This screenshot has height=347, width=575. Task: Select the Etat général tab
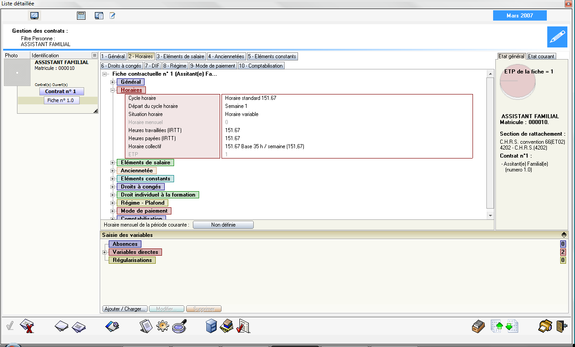(x=511, y=56)
